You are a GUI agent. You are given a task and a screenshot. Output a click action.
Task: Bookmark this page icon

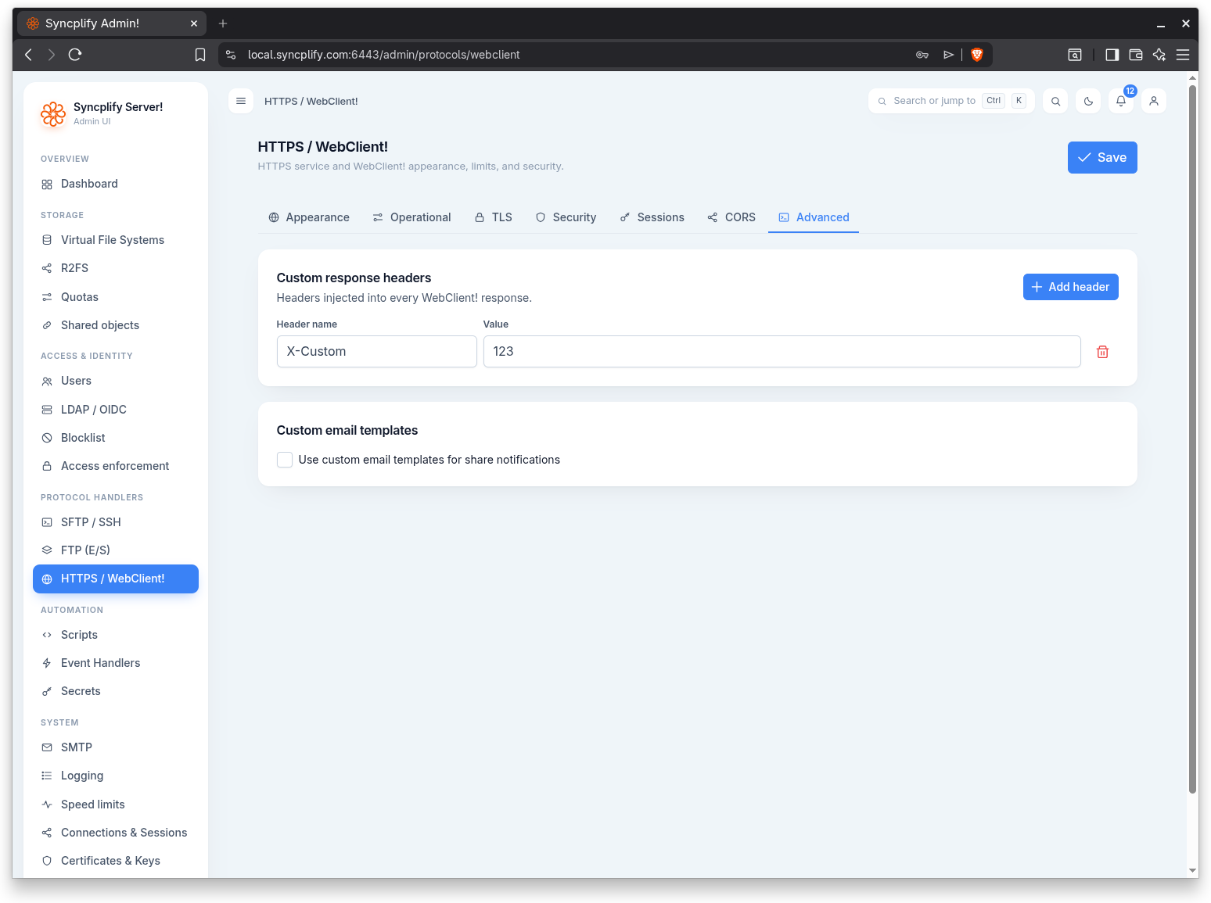pos(200,55)
